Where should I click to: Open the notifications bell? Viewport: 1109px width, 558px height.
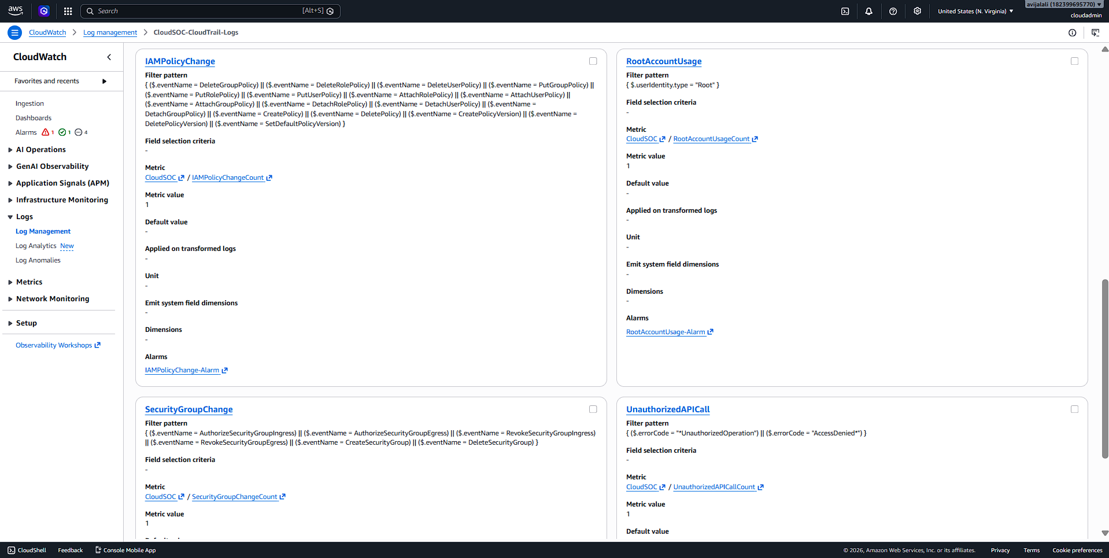(868, 11)
